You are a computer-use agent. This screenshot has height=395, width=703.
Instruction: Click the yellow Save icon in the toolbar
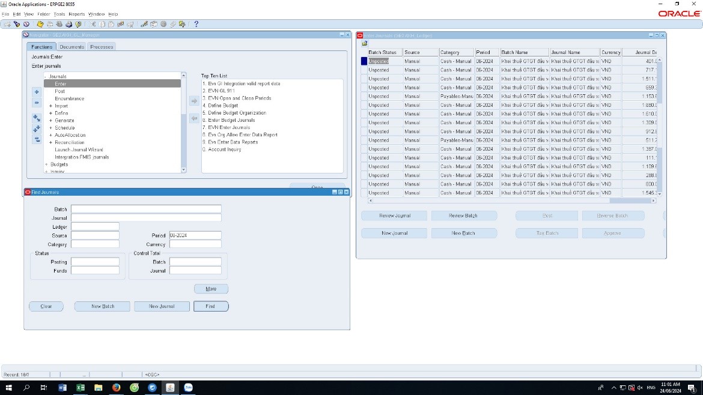pos(40,25)
